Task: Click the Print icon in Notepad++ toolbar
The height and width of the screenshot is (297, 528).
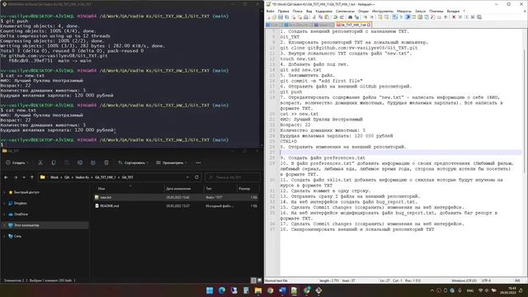Action: click(x=305, y=17)
